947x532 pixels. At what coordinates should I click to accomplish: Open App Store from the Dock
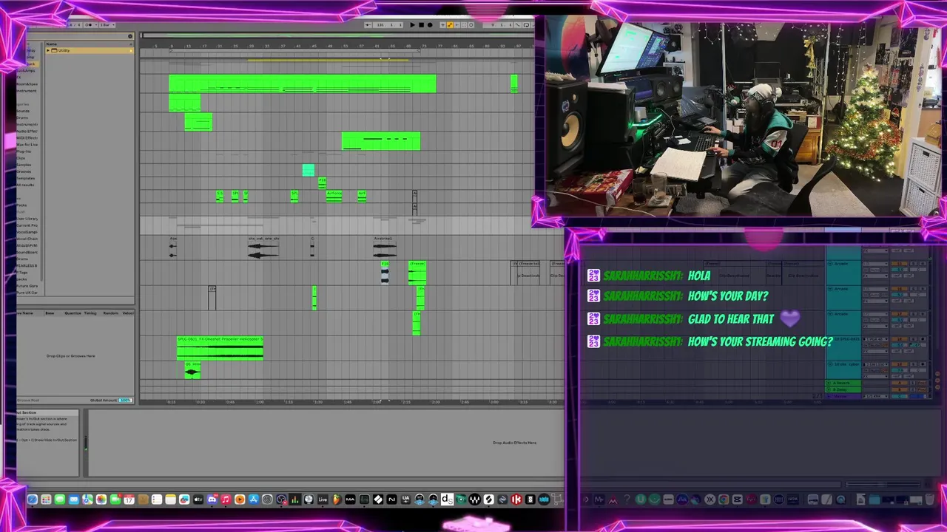tap(254, 499)
